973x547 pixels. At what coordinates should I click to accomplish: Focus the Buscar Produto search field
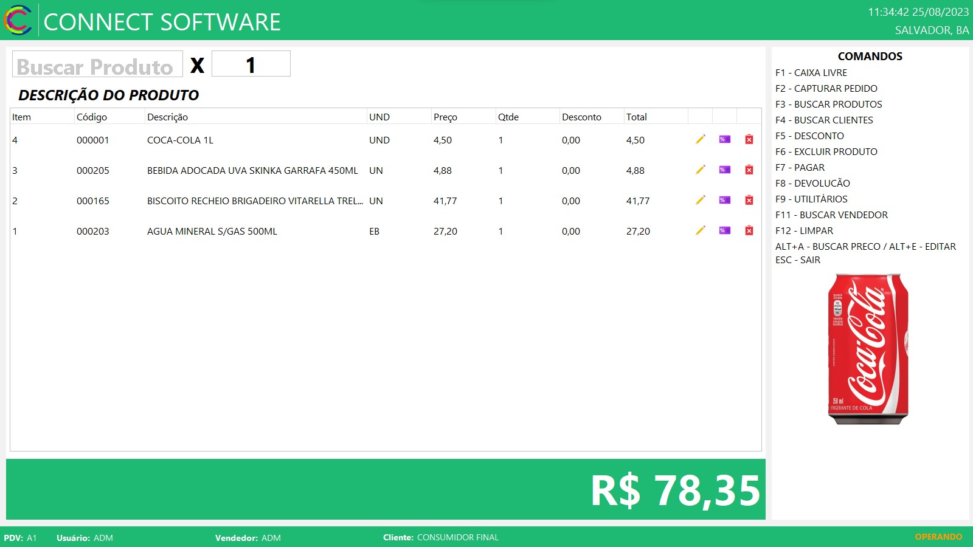97,64
